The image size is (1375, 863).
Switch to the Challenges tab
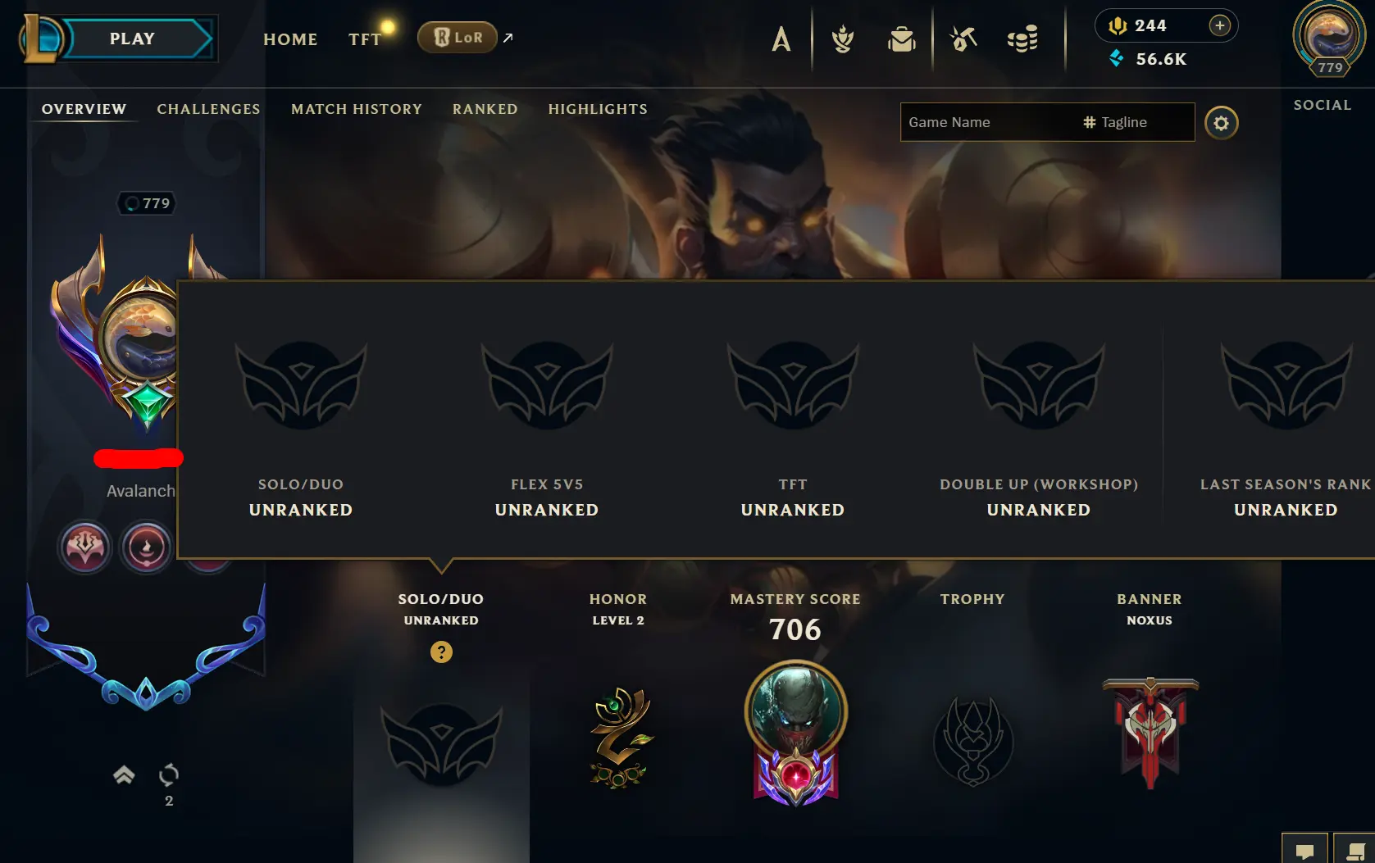pos(208,109)
